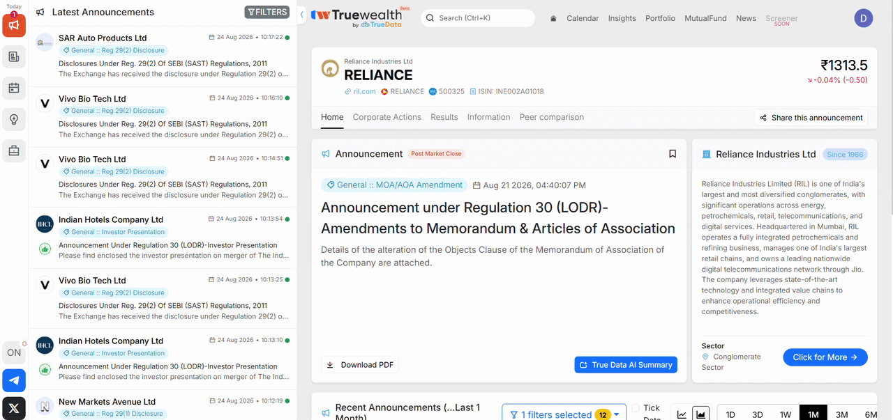Click the ISIN INE002A01018 text

pos(511,91)
